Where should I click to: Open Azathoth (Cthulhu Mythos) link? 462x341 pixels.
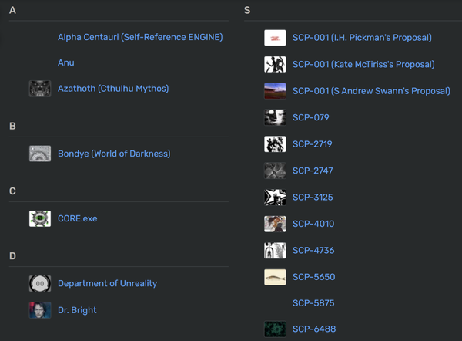(113, 89)
